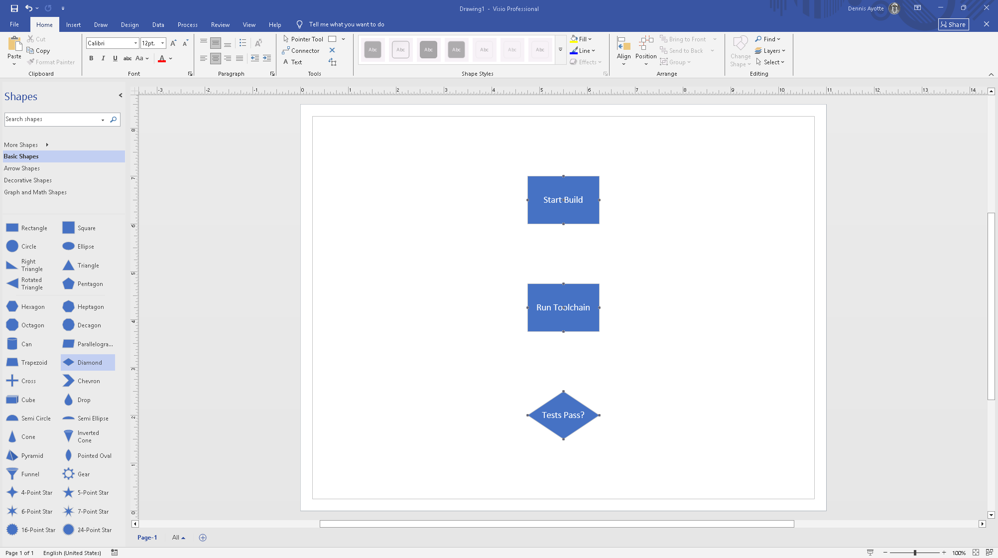This screenshot has height=558, width=998.
Task: Open the Page-1 sheet tab
Action: tap(147, 538)
